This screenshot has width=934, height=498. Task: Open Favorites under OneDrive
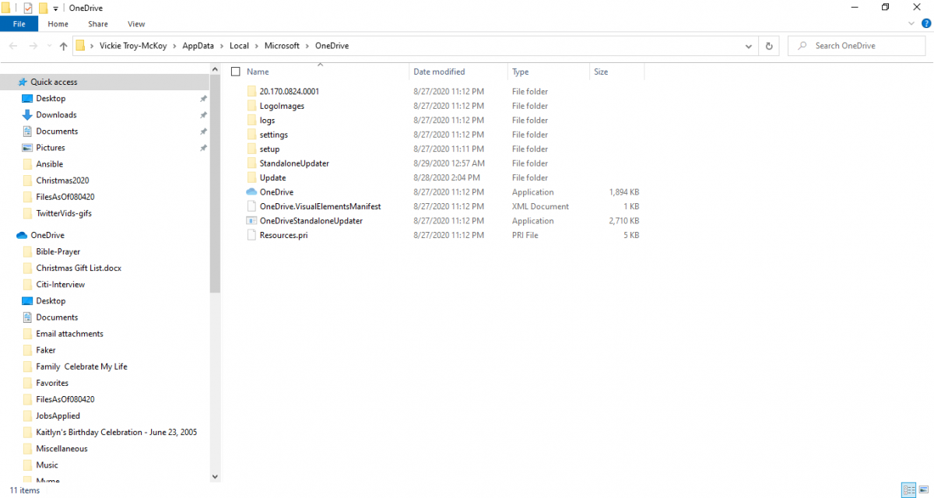pyautogui.click(x=52, y=383)
